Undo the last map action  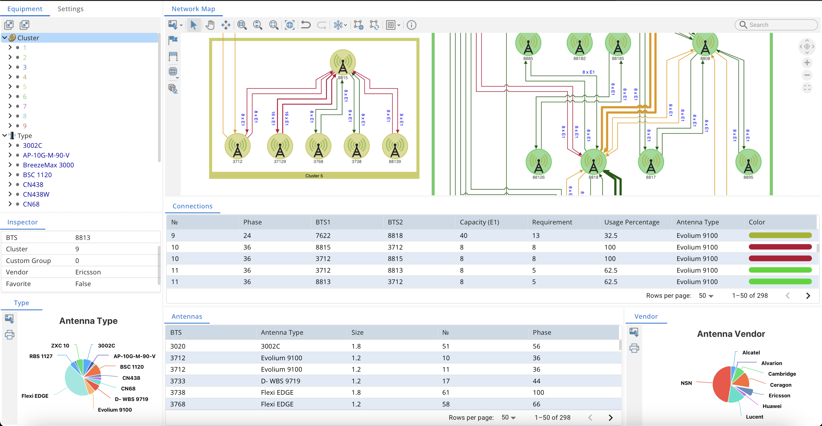[x=306, y=25]
